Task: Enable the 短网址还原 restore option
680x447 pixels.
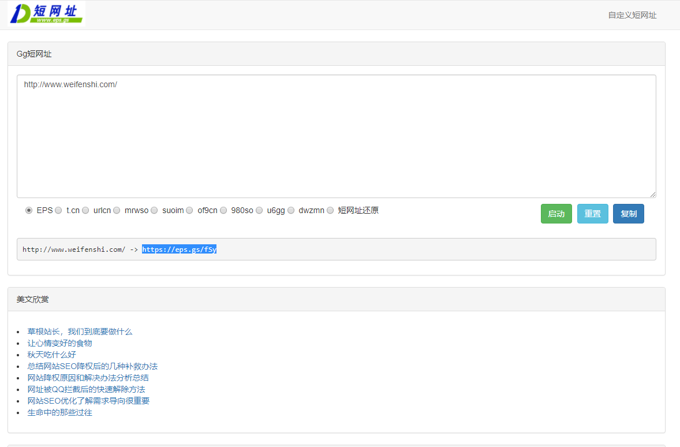Action: tap(330, 210)
